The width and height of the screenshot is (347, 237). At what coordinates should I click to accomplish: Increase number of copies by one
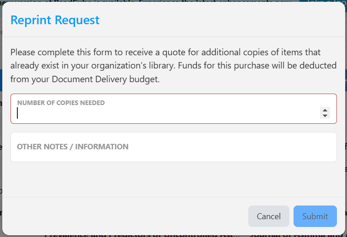pyautogui.click(x=325, y=110)
